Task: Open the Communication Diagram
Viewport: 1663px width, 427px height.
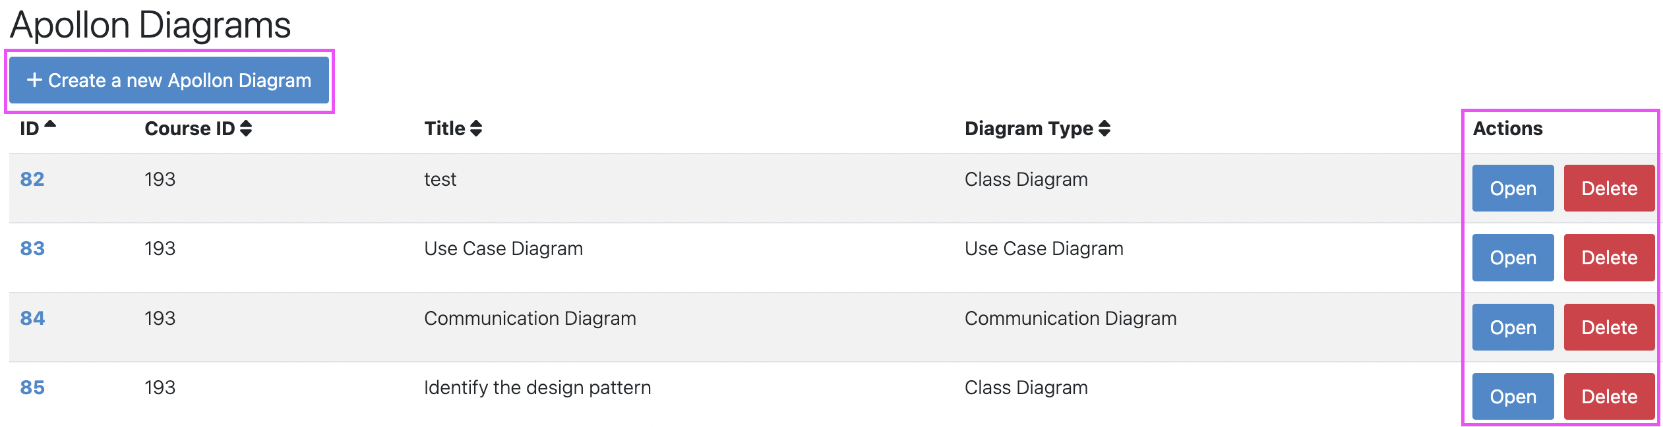Action: point(1512,327)
